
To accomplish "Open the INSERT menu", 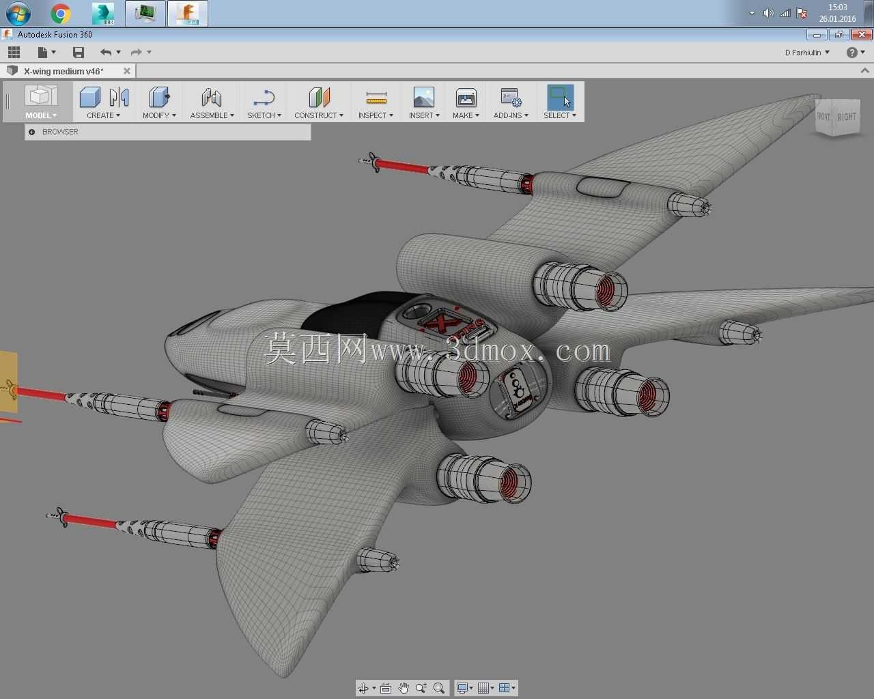I will click(424, 115).
